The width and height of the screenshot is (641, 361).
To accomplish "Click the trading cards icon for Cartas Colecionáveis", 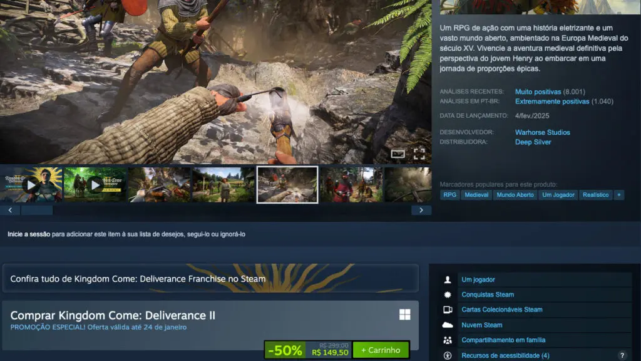I will (448, 310).
